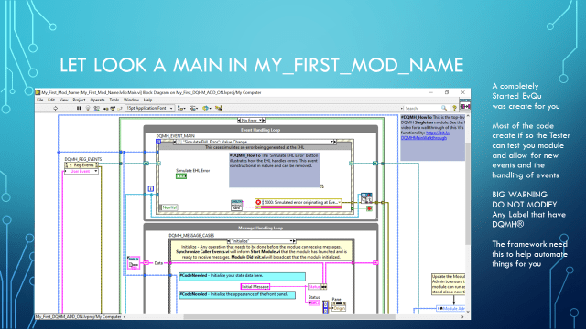Image resolution: width=586 pixels, height=329 pixels.
Task: Open the Reorder dropdown in toolbar
Action: tap(206, 108)
